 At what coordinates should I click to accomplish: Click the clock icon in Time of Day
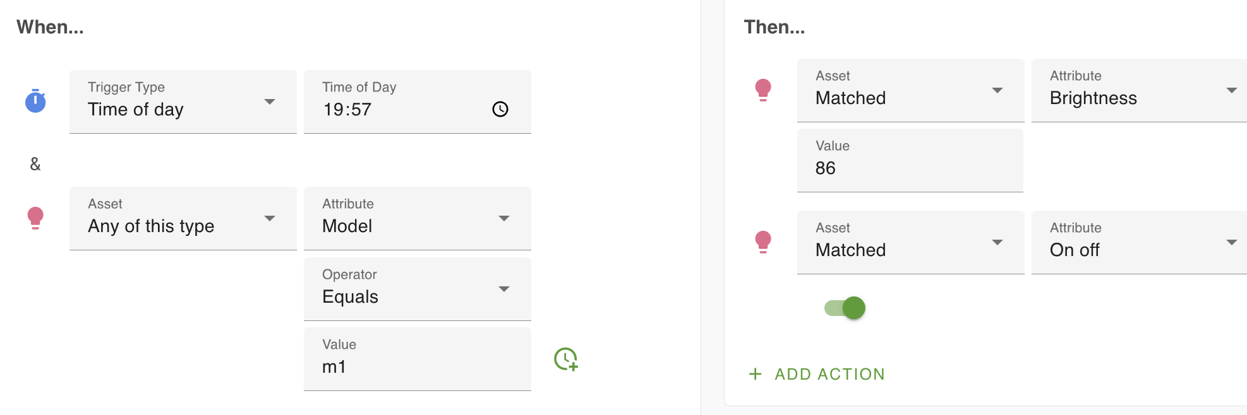click(x=500, y=109)
